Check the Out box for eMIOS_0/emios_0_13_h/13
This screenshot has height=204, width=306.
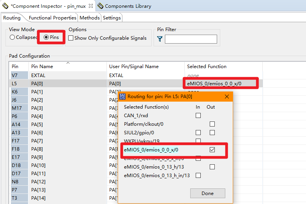[x=212, y=167]
